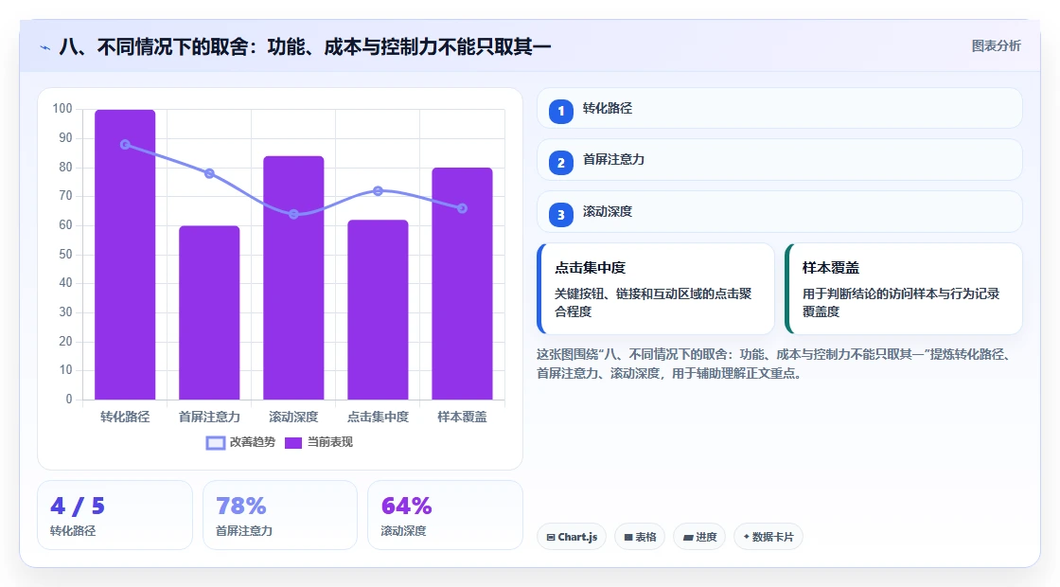
Task: Click the 转化路径 x-axis label
Action: point(125,418)
